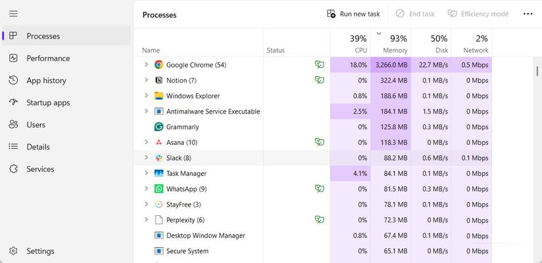This screenshot has width=542, height=263.
Task: Sort processes by Network column
Action: (x=472, y=43)
